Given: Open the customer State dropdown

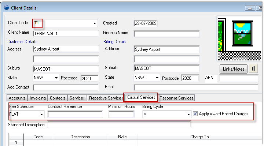Looking at the screenshot, I should pos(56,78).
